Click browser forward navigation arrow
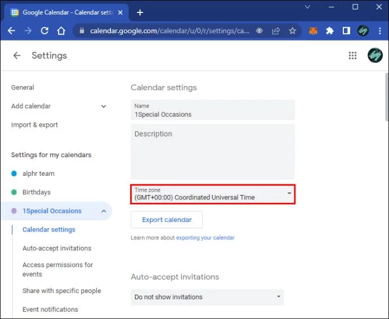This screenshot has width=389, height=319. point(28,31)
